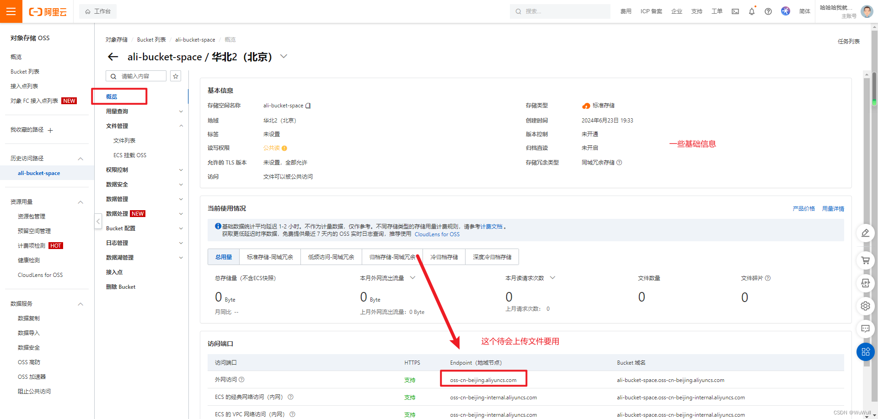Click the ICP 备案 top link
Image resolution: width=878 pixels, height=419 pixels.
point(651,11)
